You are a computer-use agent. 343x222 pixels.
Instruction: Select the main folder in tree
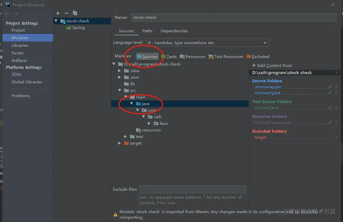pos(138,97)
